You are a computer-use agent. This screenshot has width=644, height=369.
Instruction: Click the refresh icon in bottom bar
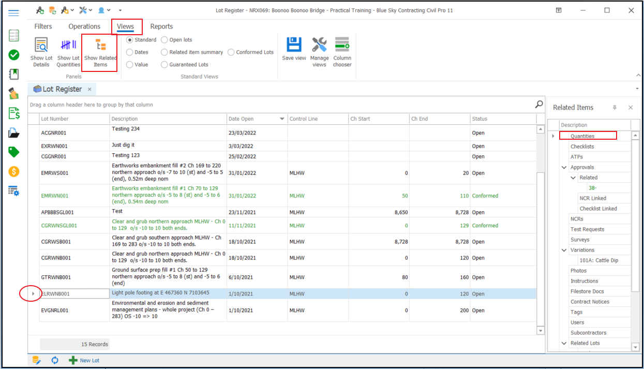pos(55,360)
